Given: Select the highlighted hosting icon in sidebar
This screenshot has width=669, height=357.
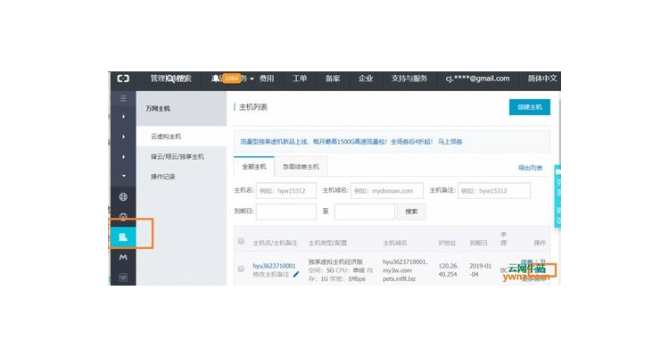Looking at the screenshot, I should coord(123,237).
